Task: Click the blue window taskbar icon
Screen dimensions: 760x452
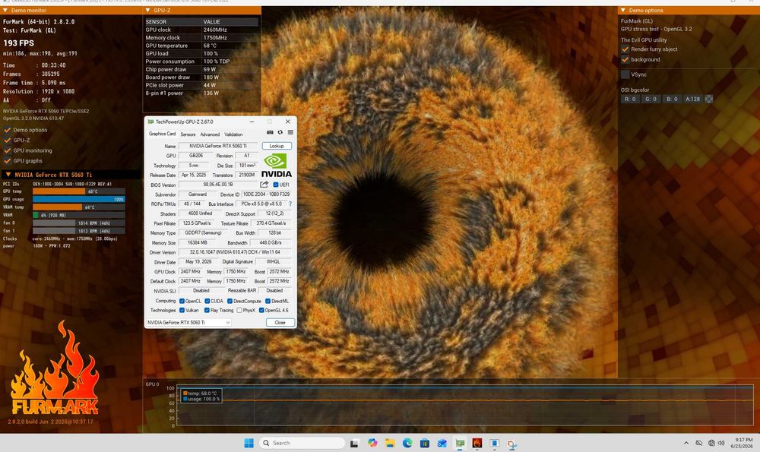Action: (x=495, y=443)
